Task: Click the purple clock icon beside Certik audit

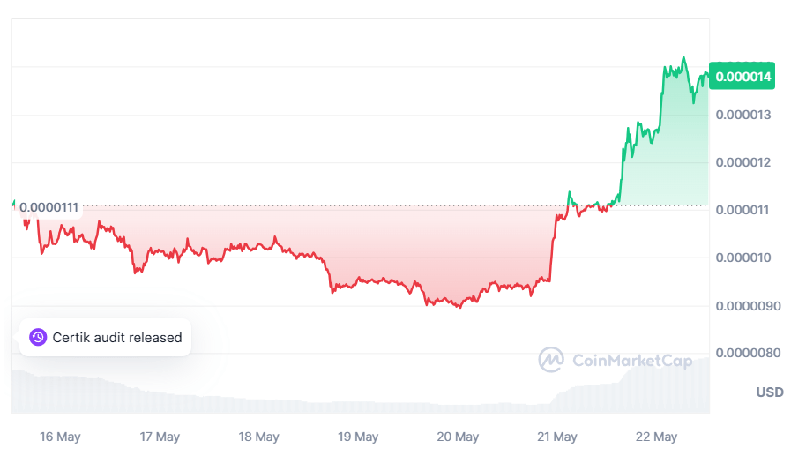Action: pos(38,337)
